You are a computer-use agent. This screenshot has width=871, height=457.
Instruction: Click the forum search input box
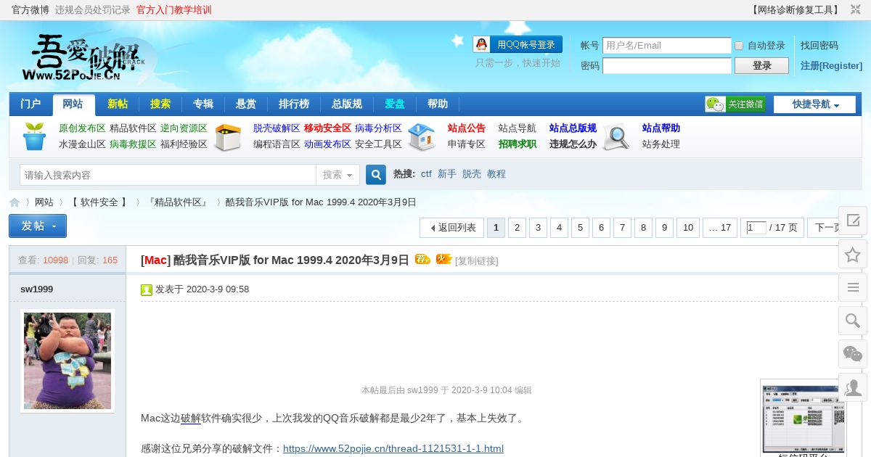tap(168, 175)
